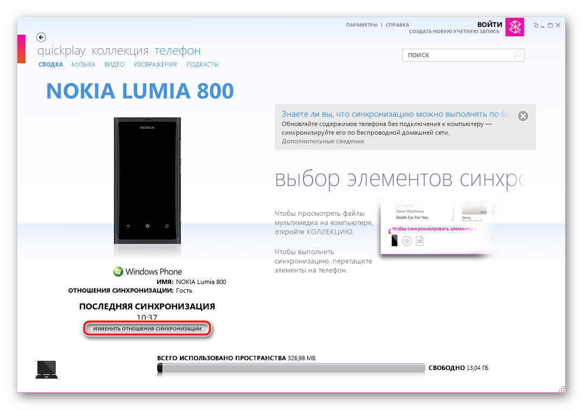
Task: Click the disc icon in sync preview
Action: (407, 241)
